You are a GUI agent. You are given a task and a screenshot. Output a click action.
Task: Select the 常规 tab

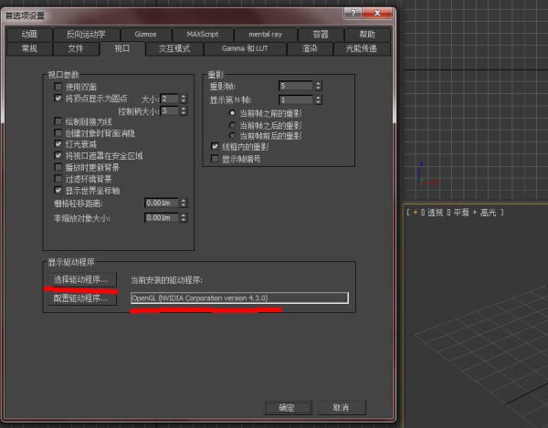29,48
